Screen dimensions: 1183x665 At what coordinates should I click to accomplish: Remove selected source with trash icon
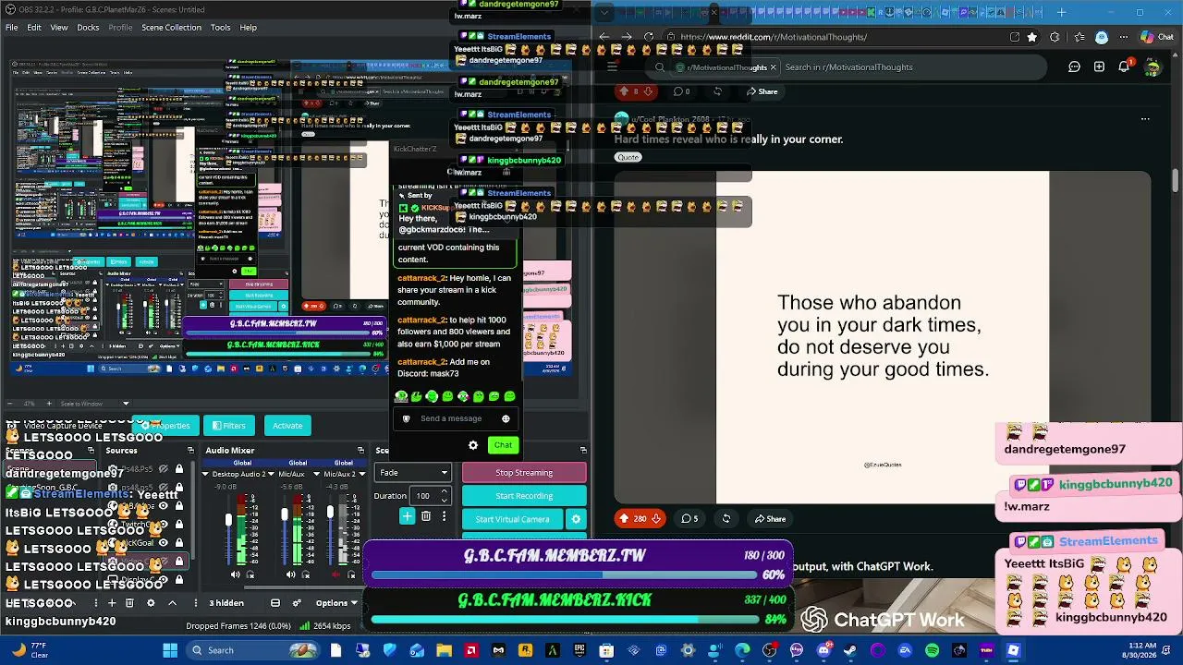[x=130, y=603]
